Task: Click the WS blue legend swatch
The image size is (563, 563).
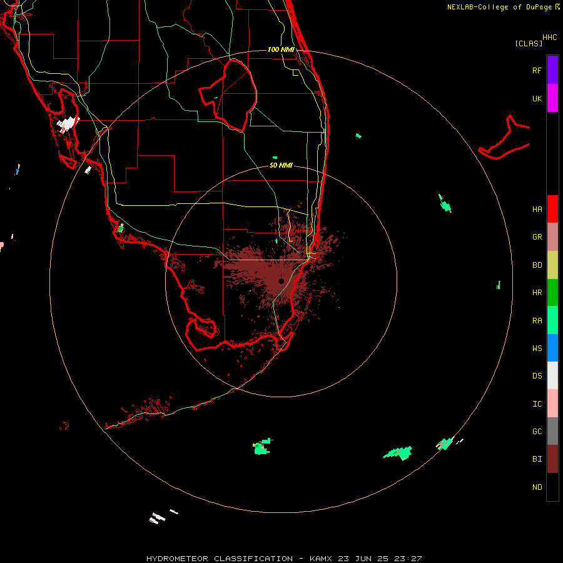Action: point(552,348)
